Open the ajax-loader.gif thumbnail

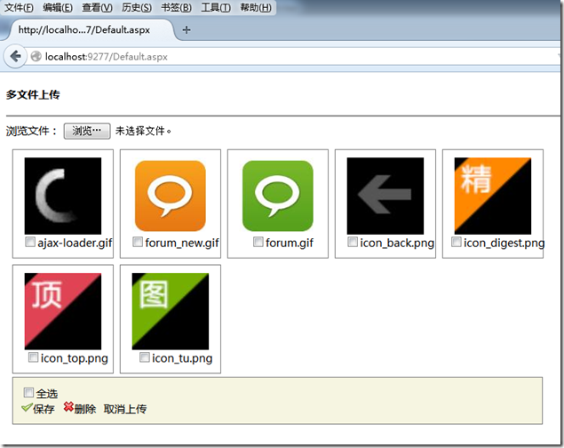click(62, 196)
